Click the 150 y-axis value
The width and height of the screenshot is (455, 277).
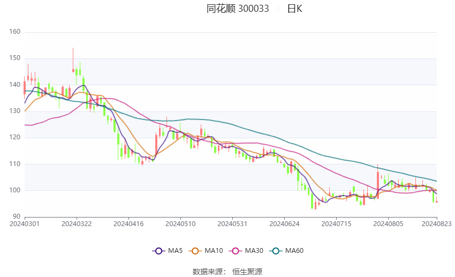pos(15,58)
